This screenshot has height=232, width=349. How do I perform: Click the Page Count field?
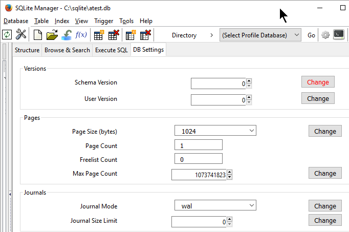(199, 145)
